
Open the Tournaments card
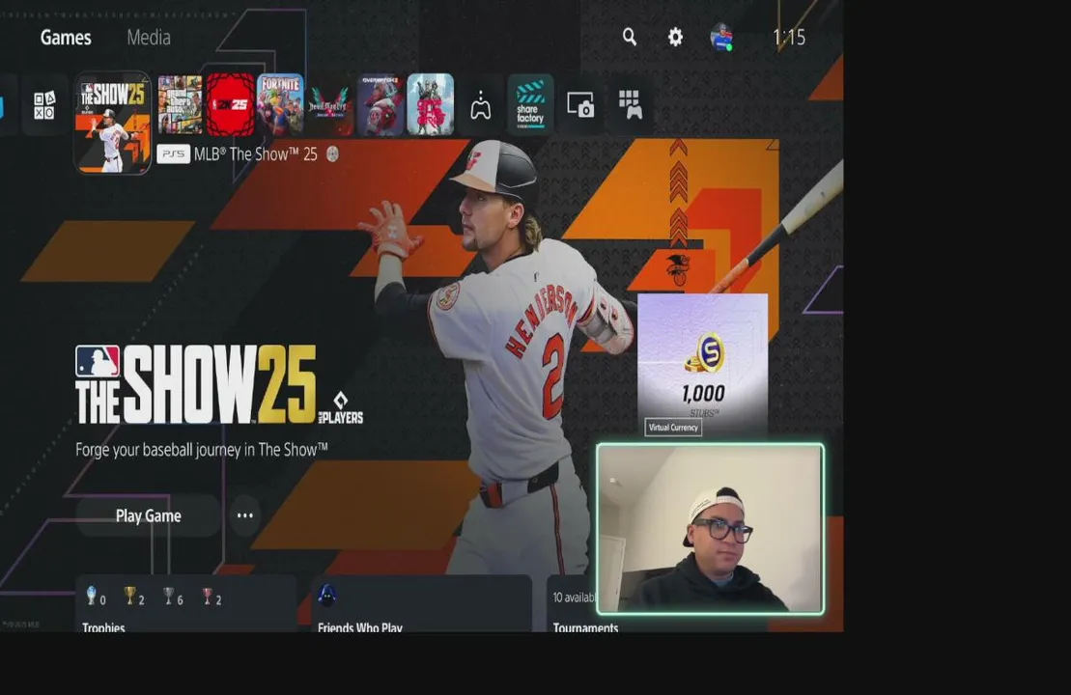[x=573, y=603]
